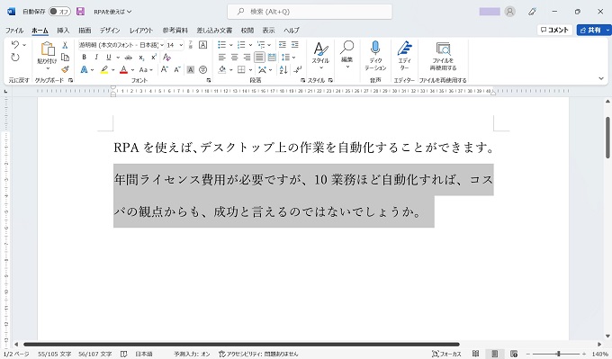The height and width of the screenshot is (359, 612).
Task: Expand the bullets list dropdown arrow
Action: coord(230,45)
